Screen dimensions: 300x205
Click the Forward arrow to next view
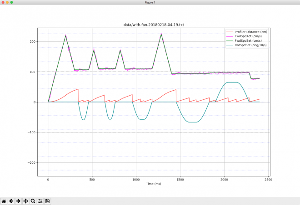[x=18, y=200]
